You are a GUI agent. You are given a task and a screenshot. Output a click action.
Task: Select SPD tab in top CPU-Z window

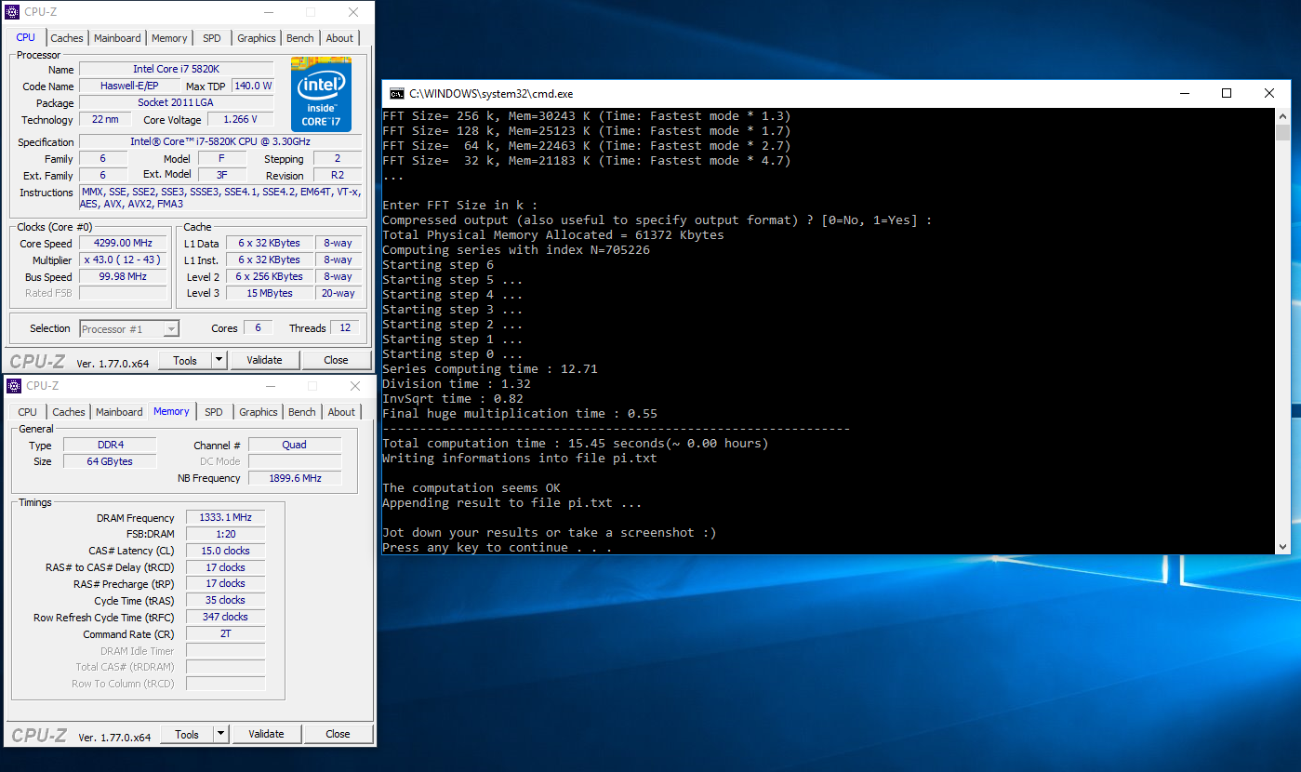(x=212, y=38)
